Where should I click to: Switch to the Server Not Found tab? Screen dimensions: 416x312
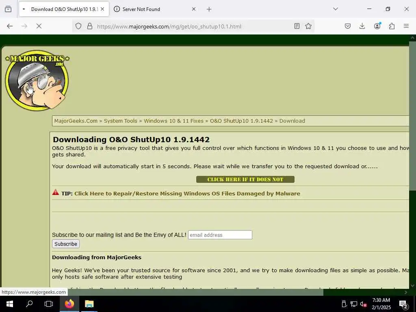155,9
